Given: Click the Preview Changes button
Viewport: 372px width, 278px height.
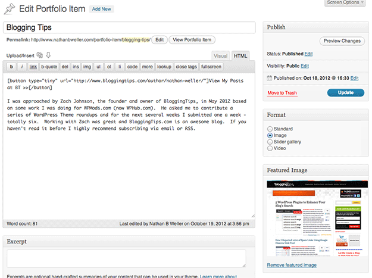Looking at the screenshot, I should (342, 41).
